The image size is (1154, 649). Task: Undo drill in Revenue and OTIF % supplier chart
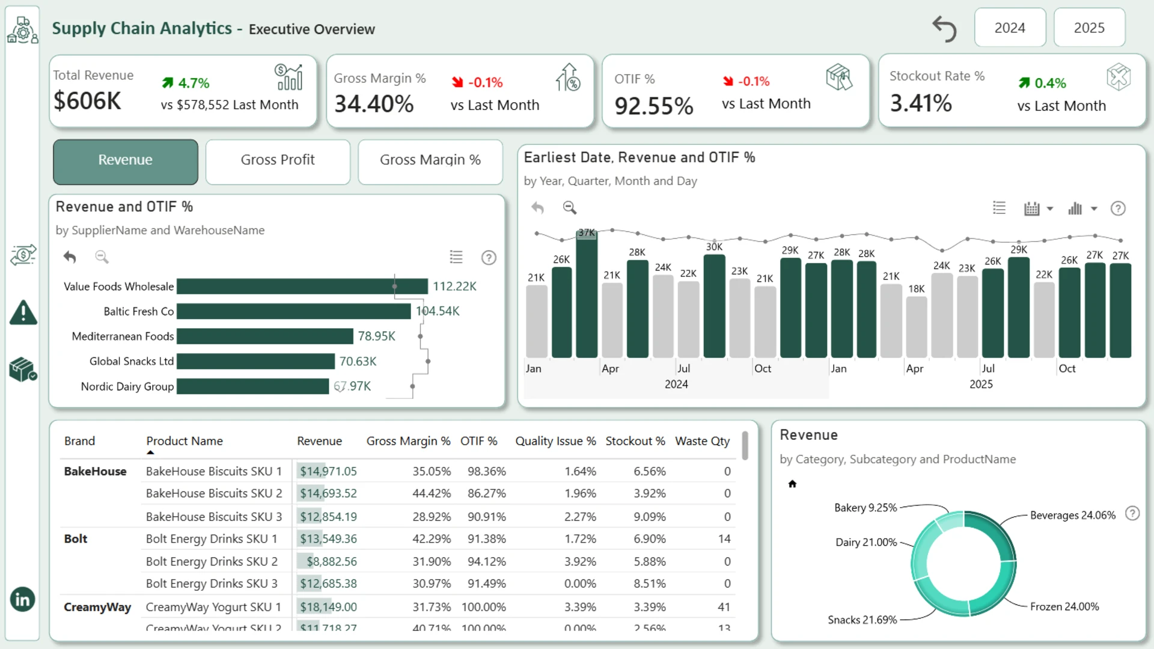70,257
